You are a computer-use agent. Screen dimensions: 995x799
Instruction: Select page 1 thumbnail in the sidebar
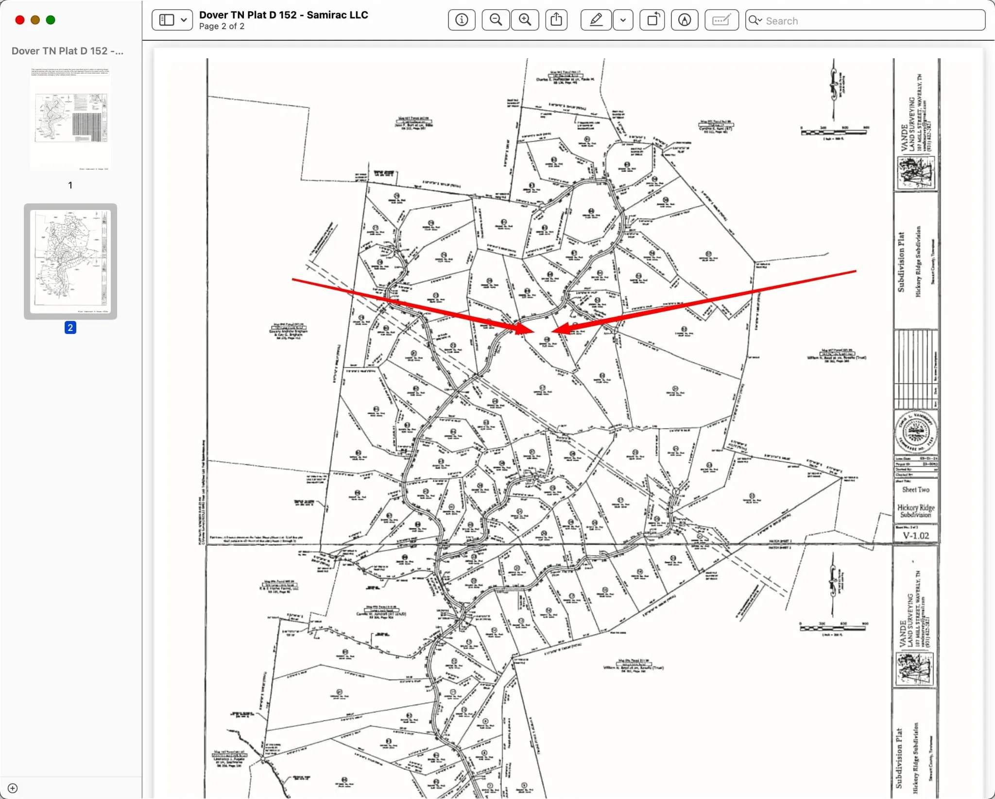(70, 119)
